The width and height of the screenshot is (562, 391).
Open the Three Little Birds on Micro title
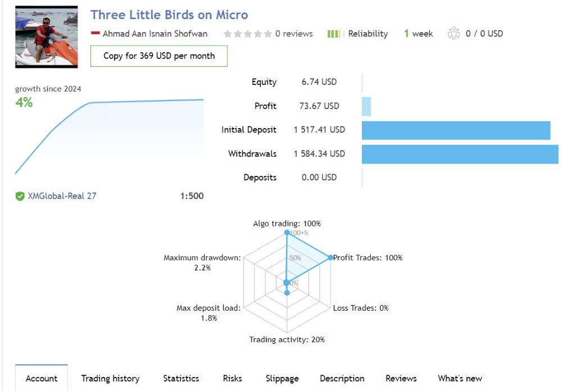click(x=169, y=15)
